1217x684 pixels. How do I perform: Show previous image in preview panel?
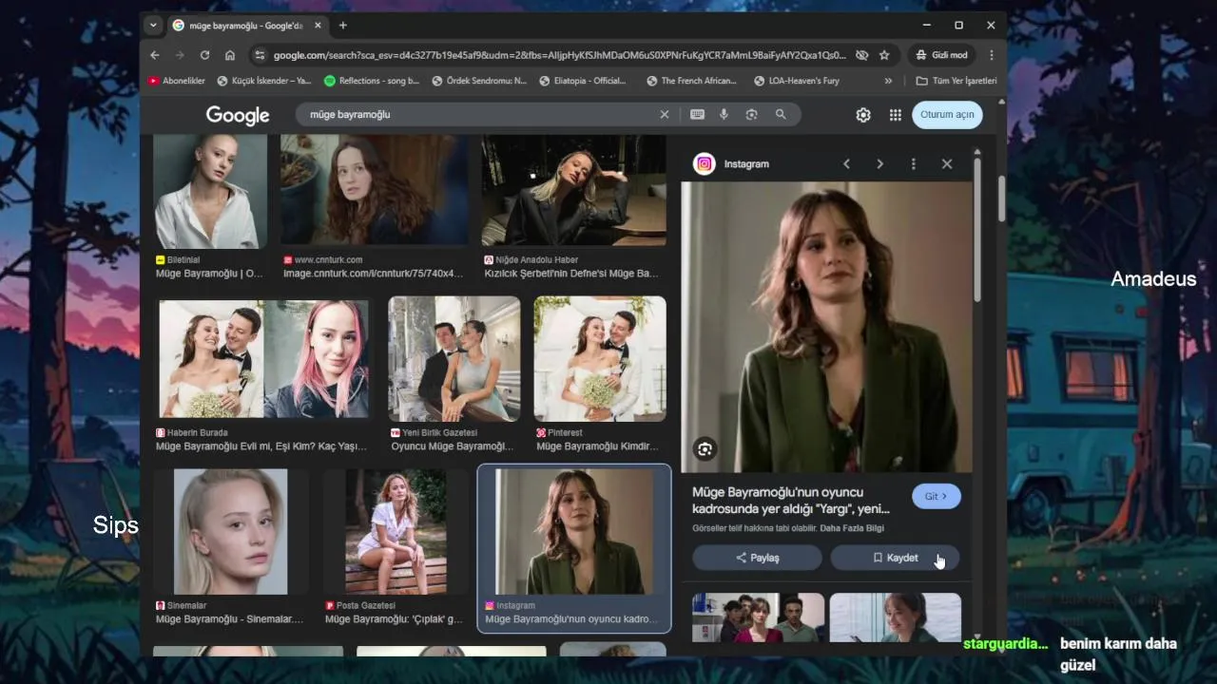coord(846,163)
